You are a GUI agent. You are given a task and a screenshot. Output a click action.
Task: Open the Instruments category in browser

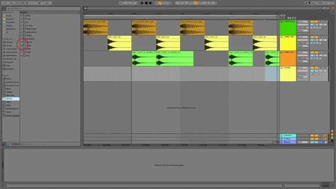10,49
